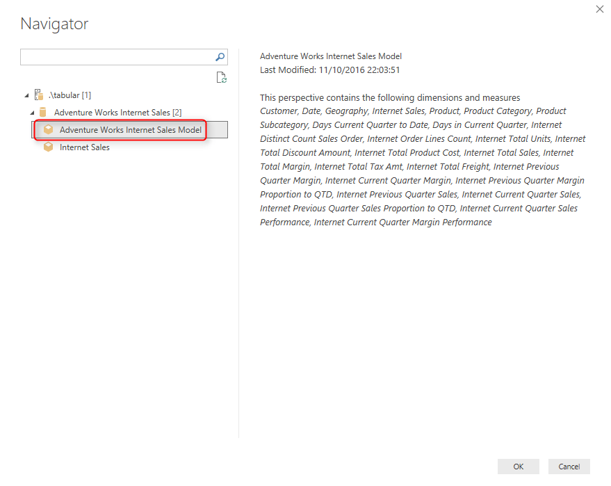Image resolution: width=611 pixels, height=486 pixels.
Task: Click the search magnifier icon
Action: (220, 57)
